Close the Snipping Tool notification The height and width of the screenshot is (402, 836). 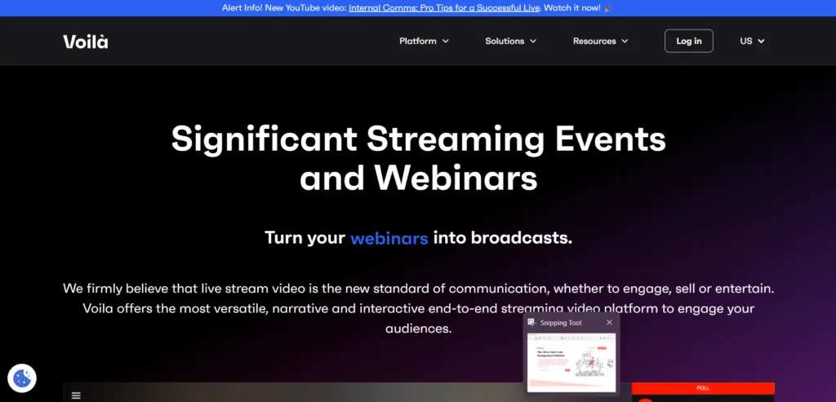pyautogui.click(x=609, y=322)
